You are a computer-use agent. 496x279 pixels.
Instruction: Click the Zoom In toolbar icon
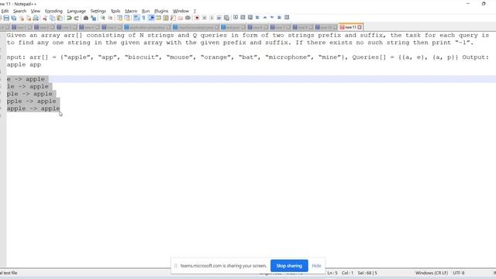[x=103, y=18]
